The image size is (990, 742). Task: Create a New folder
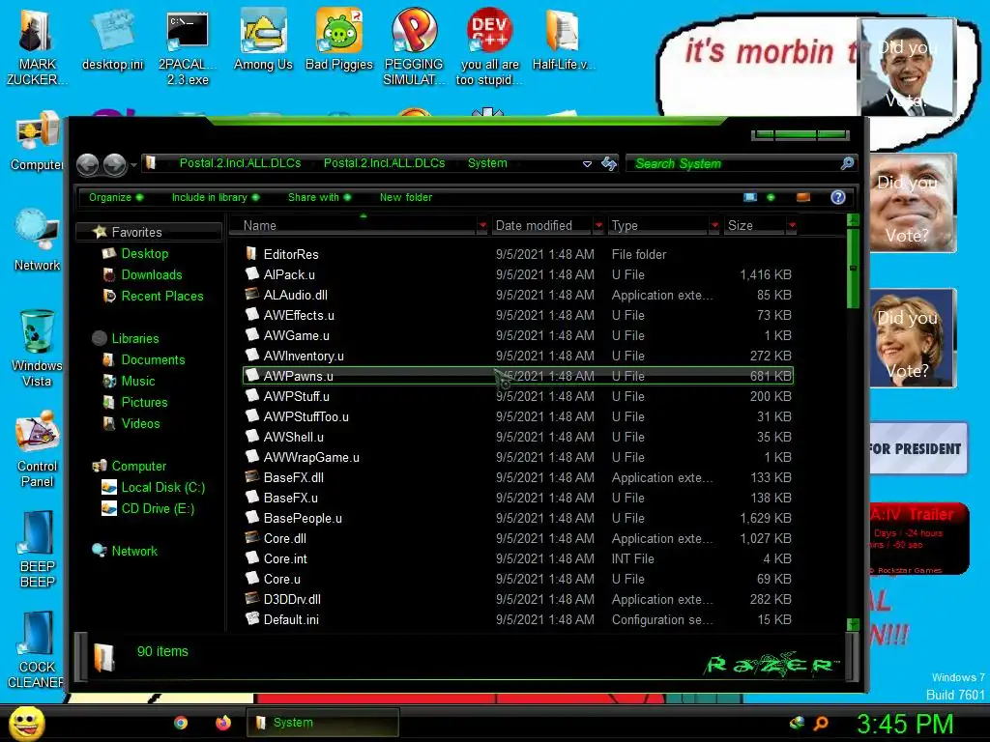tap(406, 197)
